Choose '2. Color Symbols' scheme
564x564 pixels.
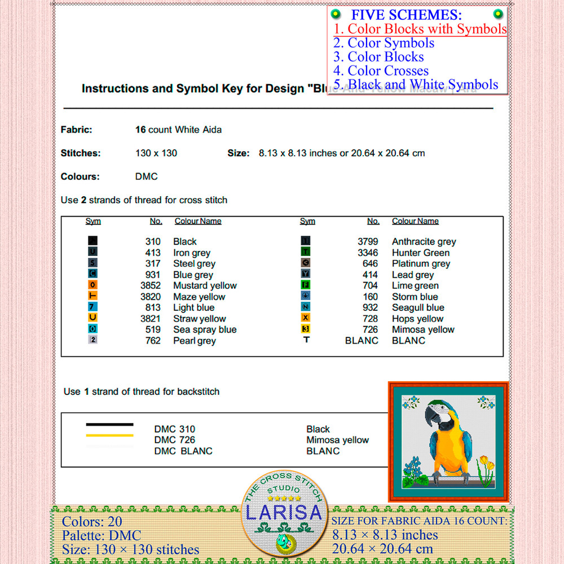click(384, 43)
